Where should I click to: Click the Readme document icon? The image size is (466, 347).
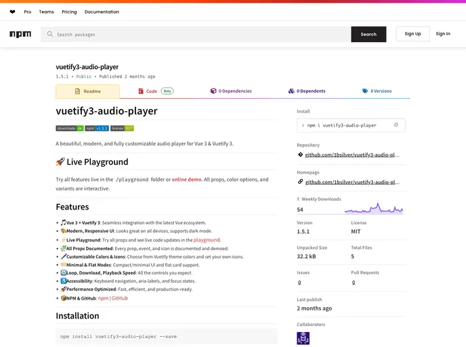click(78, 91)
